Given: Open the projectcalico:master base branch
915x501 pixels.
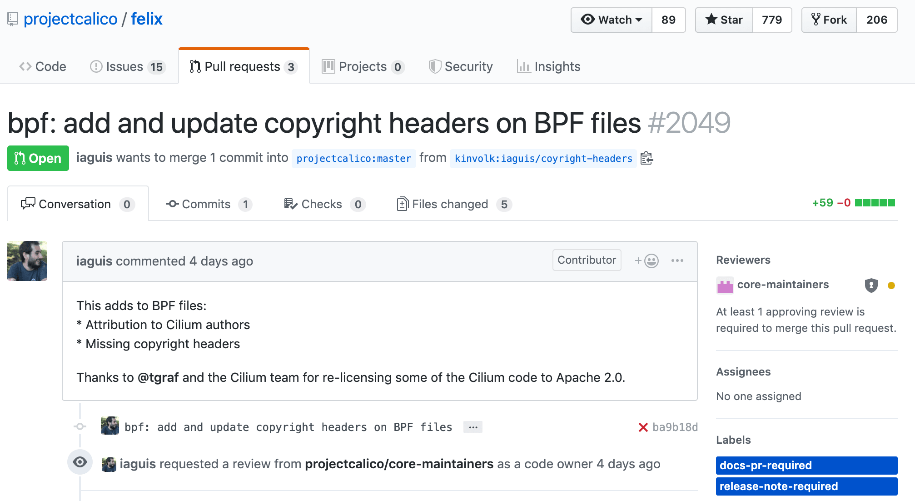Looking at the screenshot, I should coord(354,159).
